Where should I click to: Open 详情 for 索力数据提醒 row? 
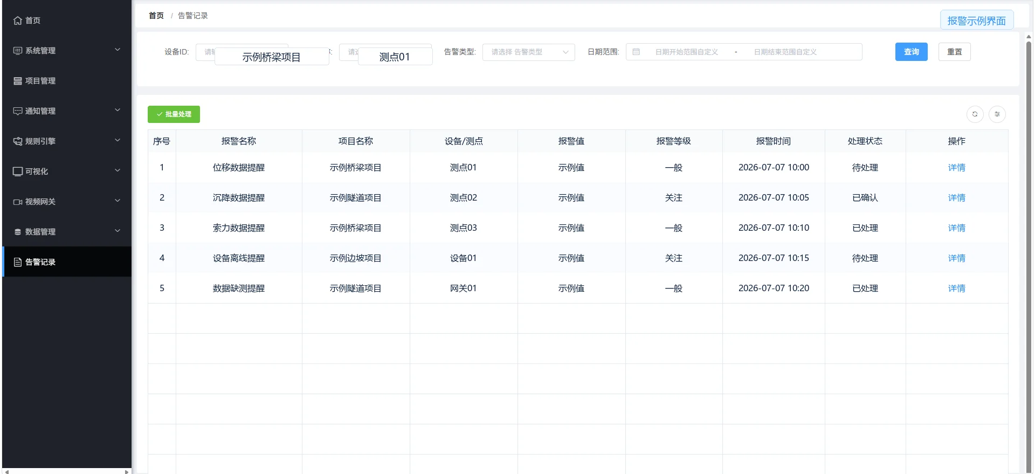pyautogui.click(x=956, y=228)
